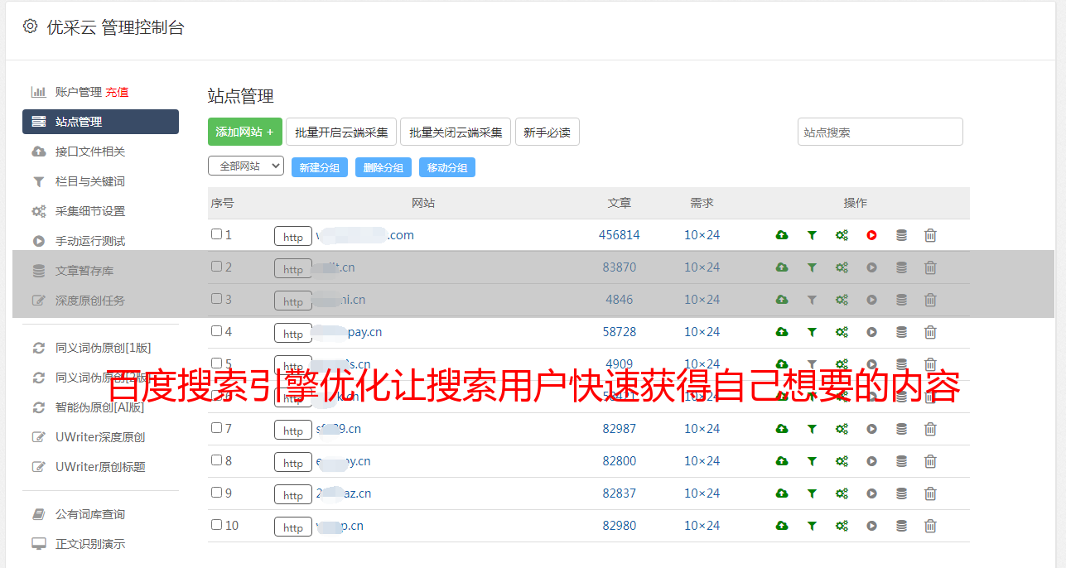Open 采集细节设置 sidebar item

tap(90, 211)
